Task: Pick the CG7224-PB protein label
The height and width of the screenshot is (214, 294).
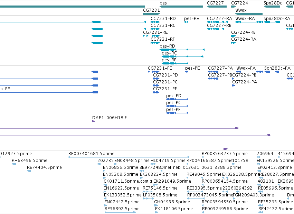Action: 244,75
